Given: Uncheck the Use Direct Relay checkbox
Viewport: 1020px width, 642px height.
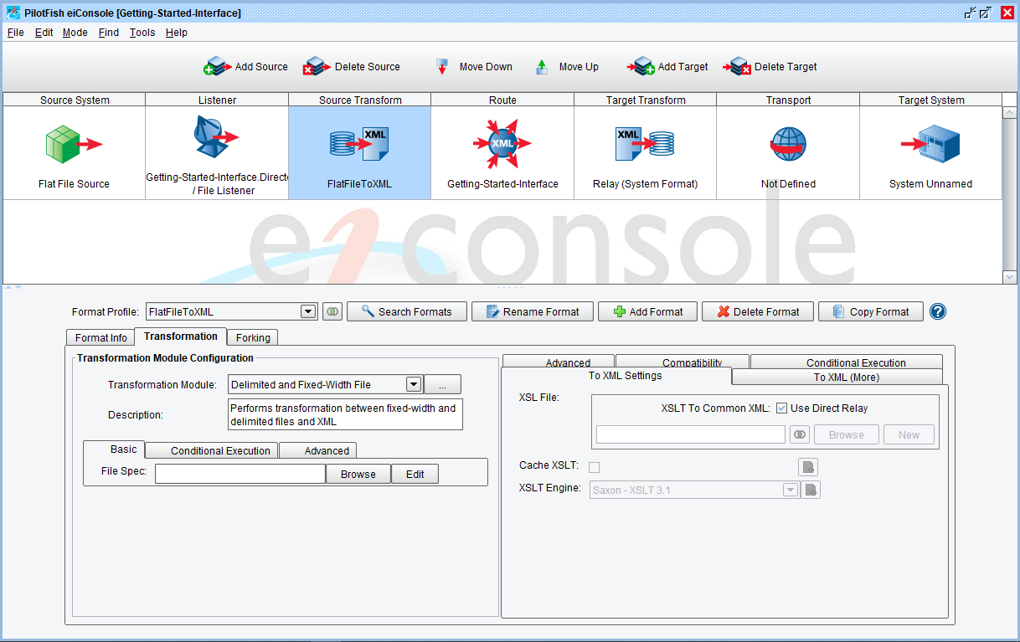Looking at the screenshot, I should [x=781, y=408].
